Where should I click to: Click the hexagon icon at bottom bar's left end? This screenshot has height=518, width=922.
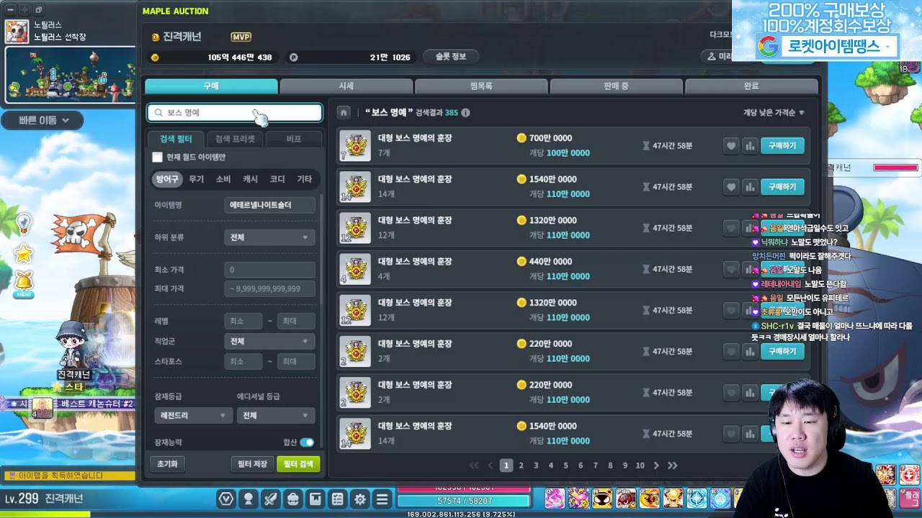(x=226, y=499)
